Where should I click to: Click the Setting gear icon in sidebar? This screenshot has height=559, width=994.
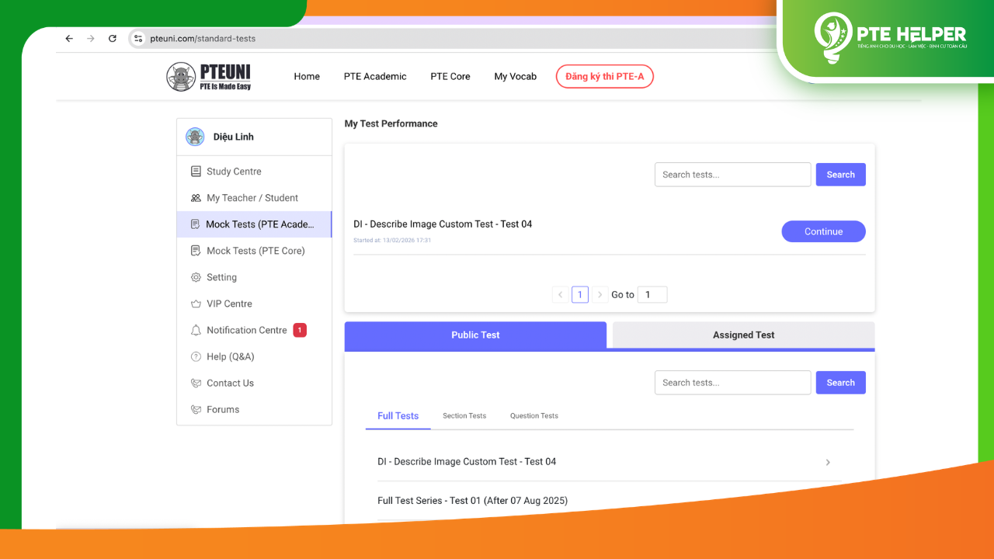(196, 277)
